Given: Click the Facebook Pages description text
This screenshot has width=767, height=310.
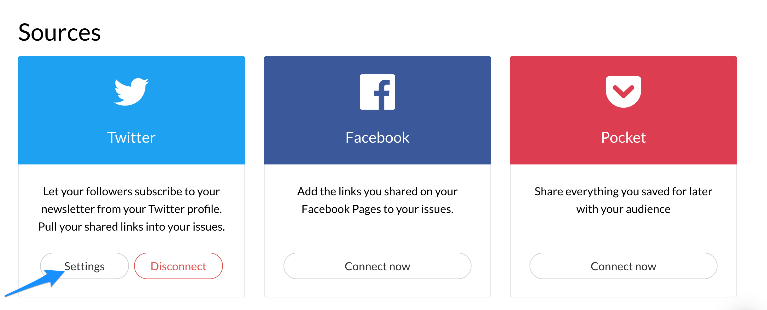Looking at the screenshot, I should pos(378,200).
